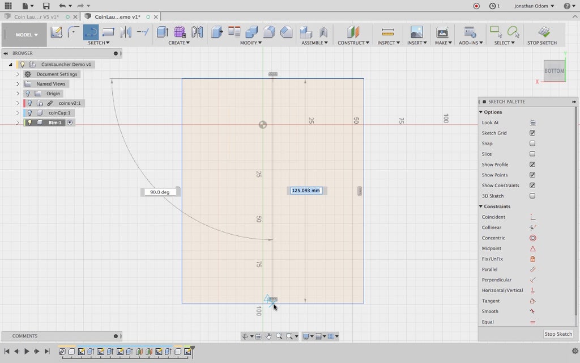Open the Data Panel grid icon
Viewport: 580px width, 363px height.
pyautogui.click(x=8, y=6)
